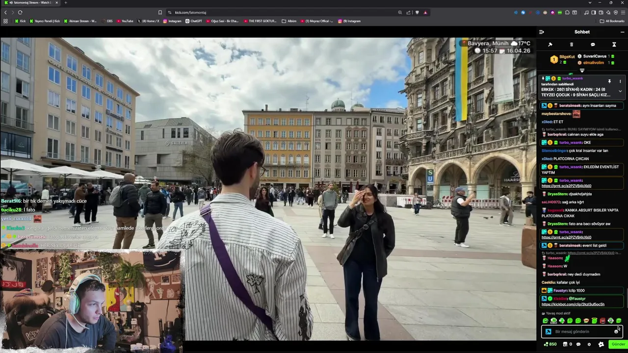Go back with browser back arrow
628x353 pixels.
[6, 12]
